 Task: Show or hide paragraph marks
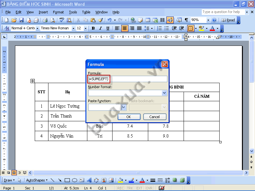(186, 20)
